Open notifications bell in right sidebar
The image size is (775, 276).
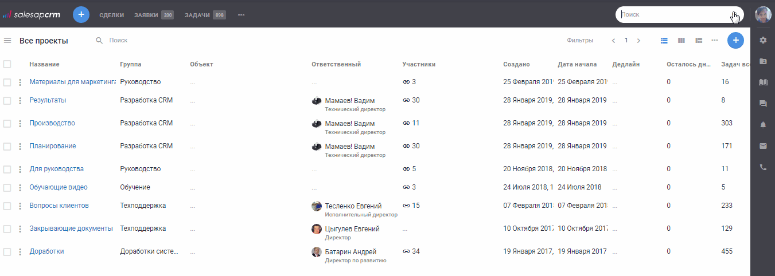tap(763, 125)
